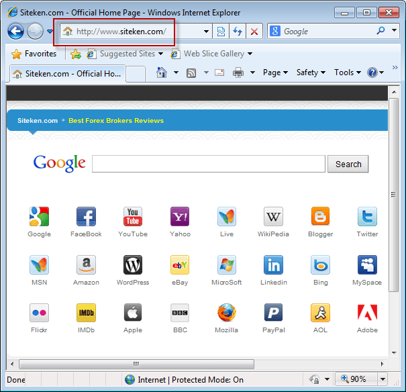Open a new blank tab
406x392 pixels.
[136, 74]
